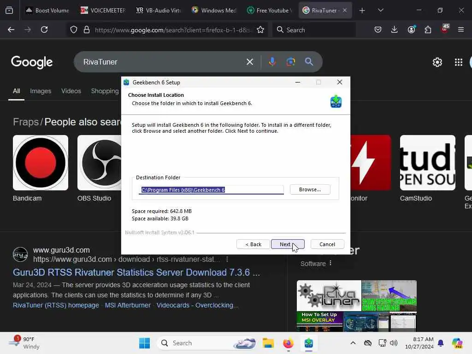Open How To Set Up MSI Overlay thumbnail

point(320,321)
